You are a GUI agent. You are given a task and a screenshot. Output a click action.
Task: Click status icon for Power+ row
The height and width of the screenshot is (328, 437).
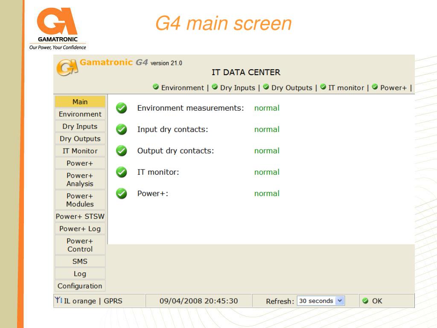pos(122,193)
